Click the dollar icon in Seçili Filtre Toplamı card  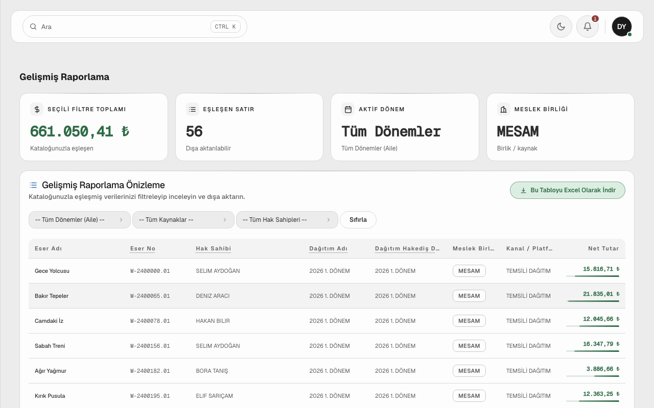point(37,109)
